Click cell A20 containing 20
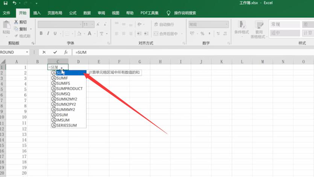This screenshot has height=177, width=314. point(17,173)
